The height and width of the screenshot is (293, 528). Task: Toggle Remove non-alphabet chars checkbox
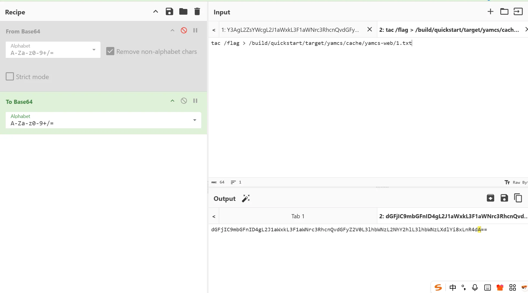[110, 51]
